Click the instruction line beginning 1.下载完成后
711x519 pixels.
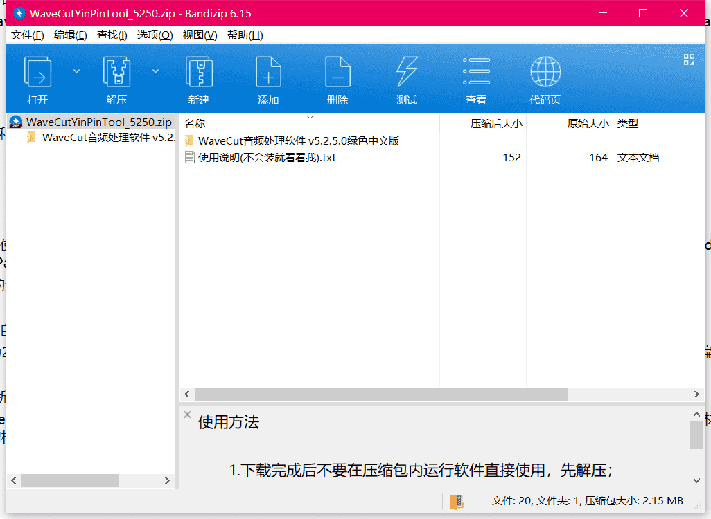421,471
